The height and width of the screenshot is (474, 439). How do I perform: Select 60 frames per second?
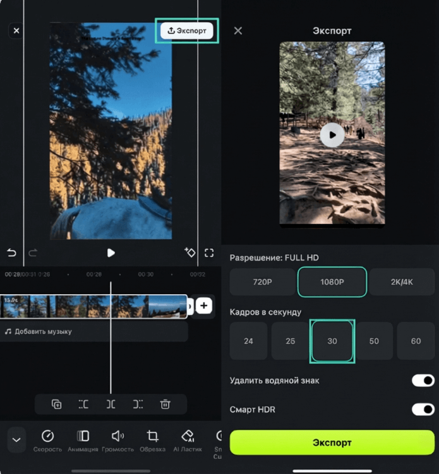pyautogui.click(x=416, y=341)
